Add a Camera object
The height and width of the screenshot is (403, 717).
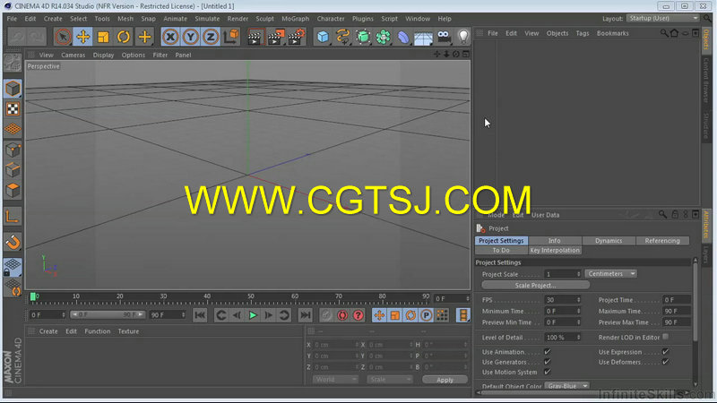click(444, 37)
